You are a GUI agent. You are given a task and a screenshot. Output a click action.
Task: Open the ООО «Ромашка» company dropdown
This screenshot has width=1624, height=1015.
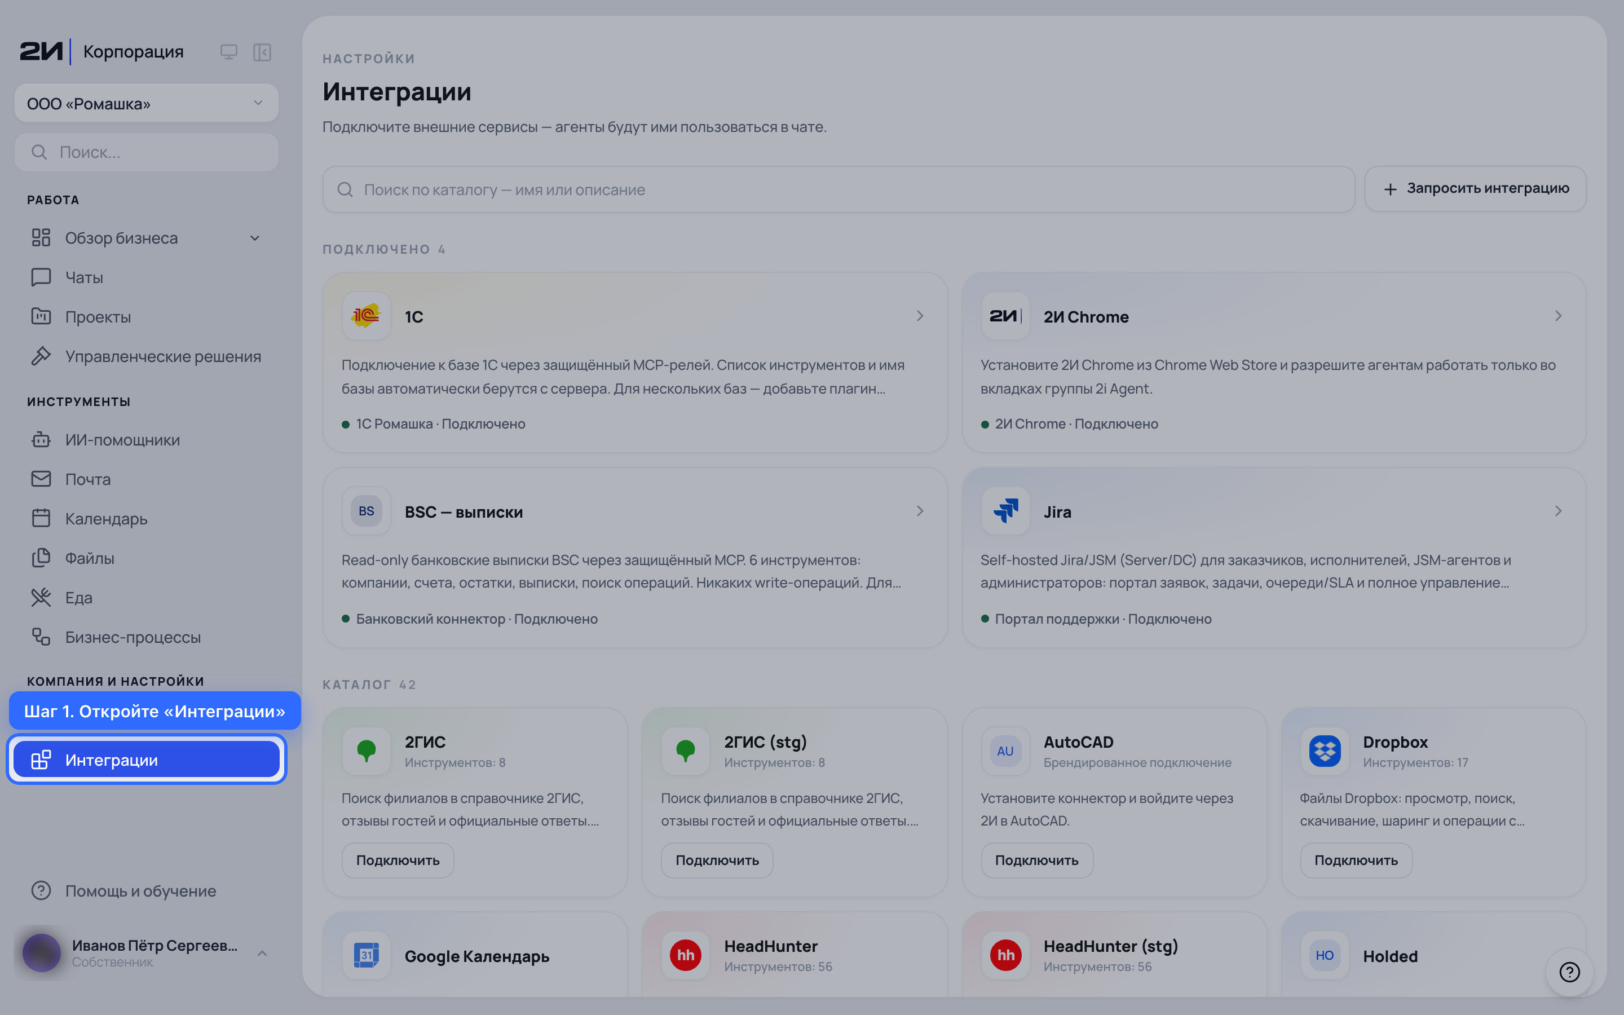(x=146, y=103)
